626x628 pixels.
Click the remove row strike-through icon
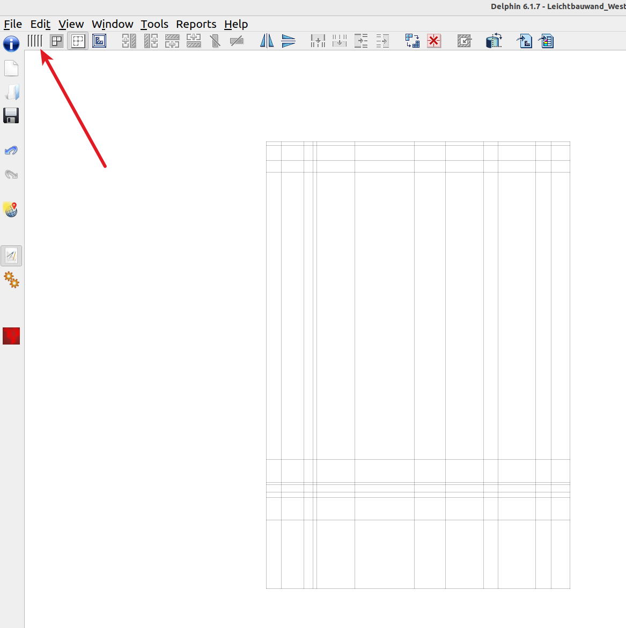pyautogui.click(x=237, y=41)
